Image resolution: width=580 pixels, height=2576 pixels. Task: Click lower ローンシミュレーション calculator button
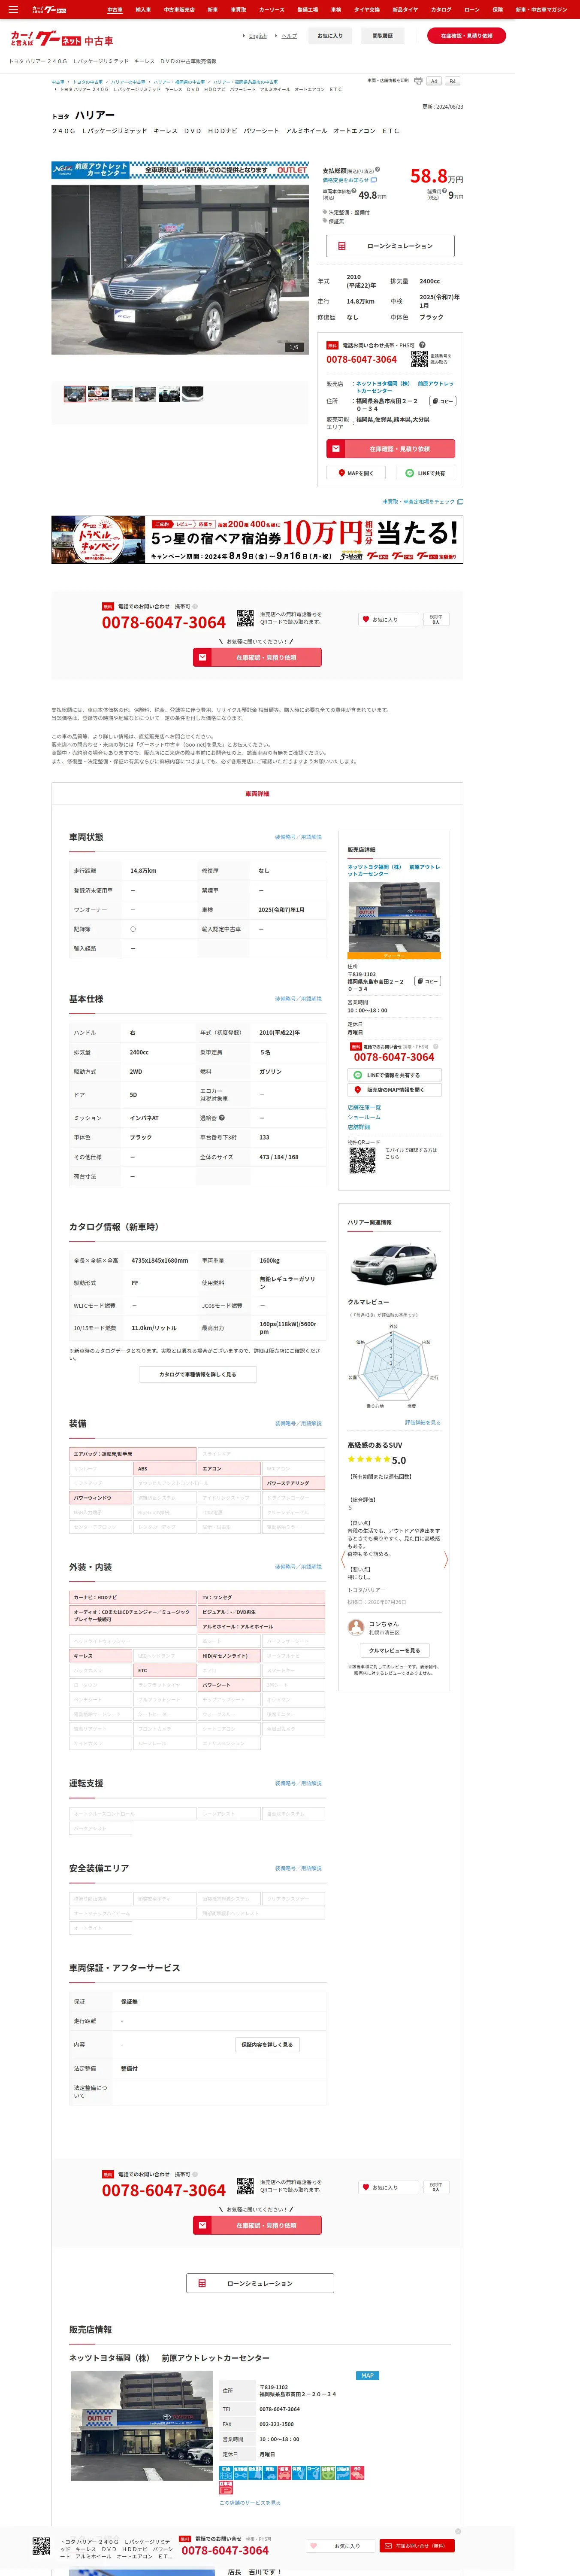click(x=260, y=2283)
